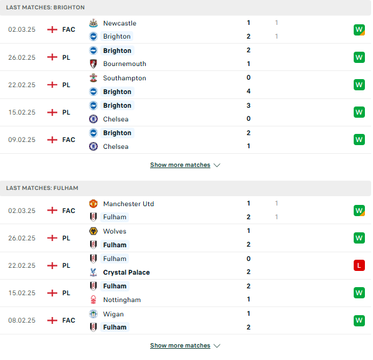Click W badge for Newcastle vs Brighton
373x360 pixels.
click(x=359, y=30)
